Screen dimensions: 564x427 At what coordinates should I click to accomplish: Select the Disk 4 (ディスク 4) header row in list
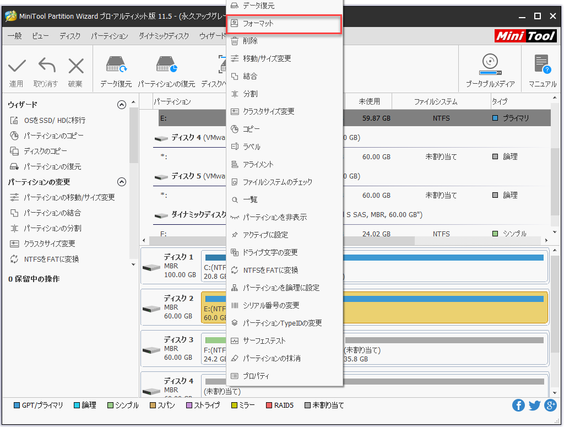point(352,137)
